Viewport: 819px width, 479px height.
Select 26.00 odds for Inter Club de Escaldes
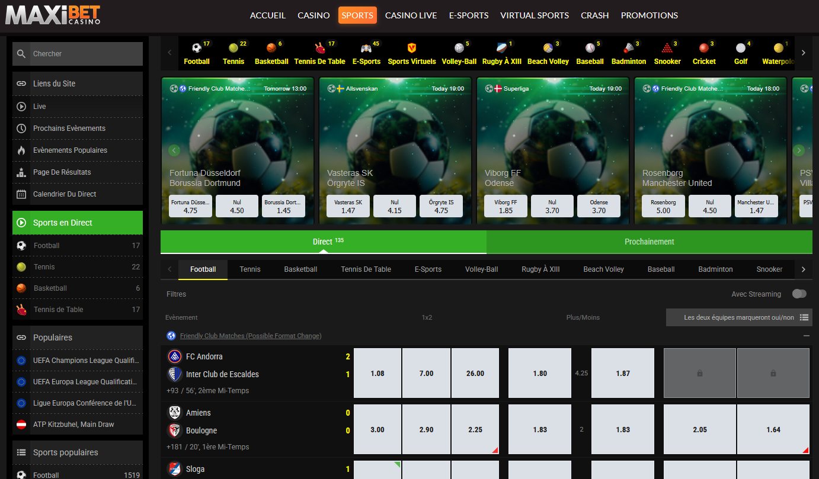[475, 373]
